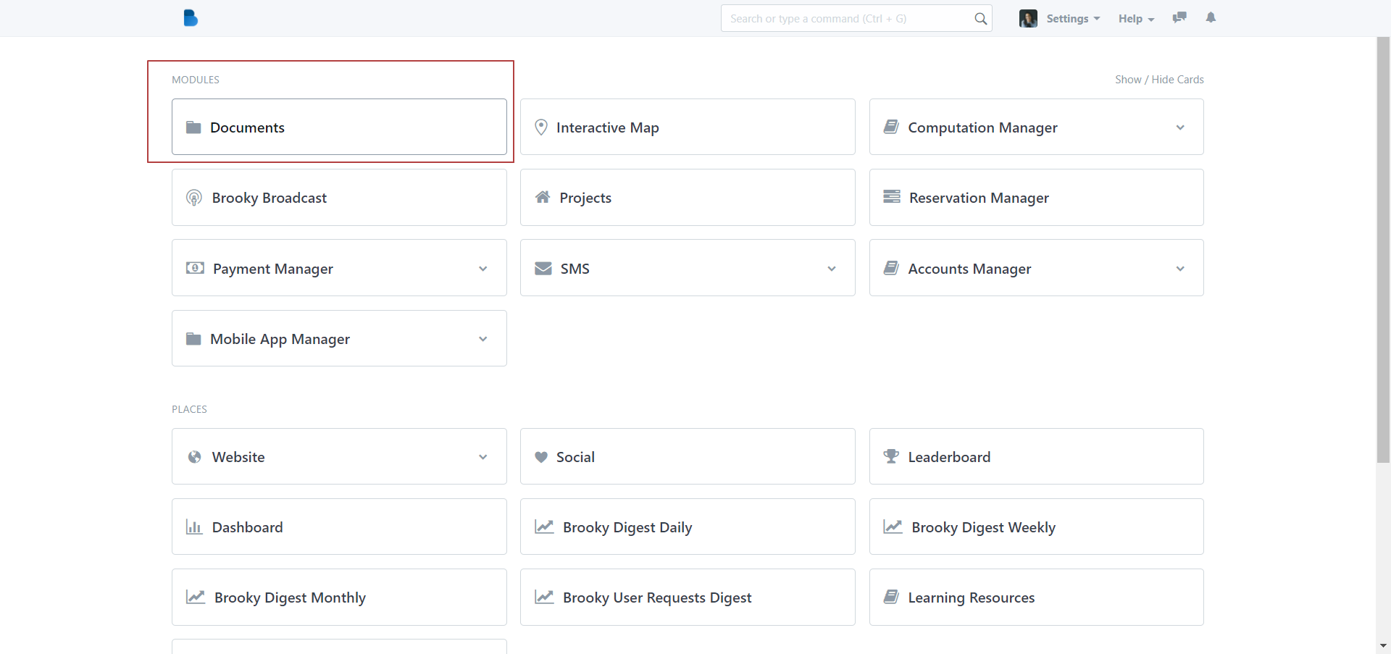Open the chat messages icon

point(1179,17)
